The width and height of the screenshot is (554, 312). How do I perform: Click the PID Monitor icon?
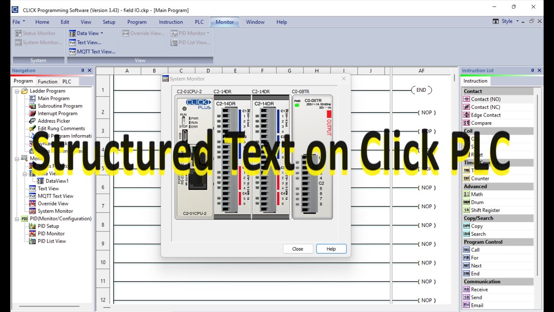(32, 234)
